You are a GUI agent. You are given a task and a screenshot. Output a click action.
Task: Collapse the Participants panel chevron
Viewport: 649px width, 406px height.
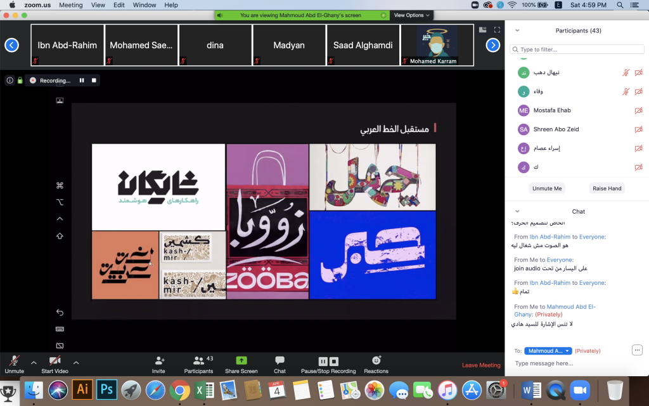(517, 30)
